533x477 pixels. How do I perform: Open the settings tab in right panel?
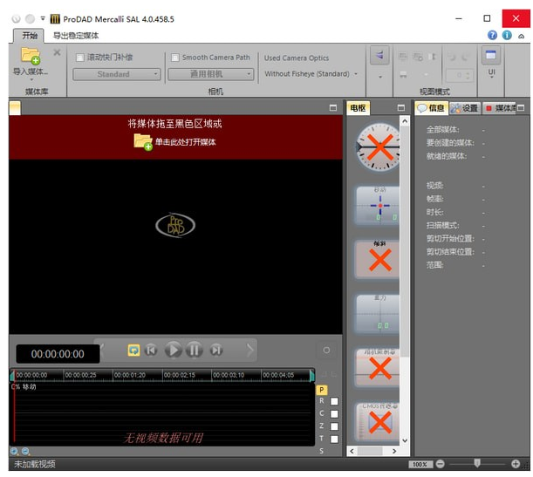tap(465, 108)
